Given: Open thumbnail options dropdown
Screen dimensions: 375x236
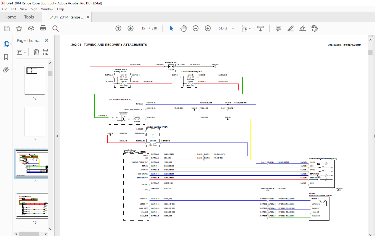Looking at the screenshot, I should (x=22, y=52).
